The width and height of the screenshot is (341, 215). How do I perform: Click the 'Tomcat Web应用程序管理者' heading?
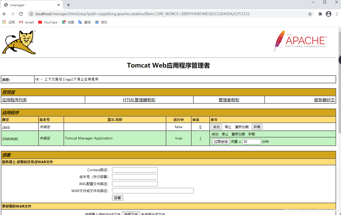click(168, 65)
